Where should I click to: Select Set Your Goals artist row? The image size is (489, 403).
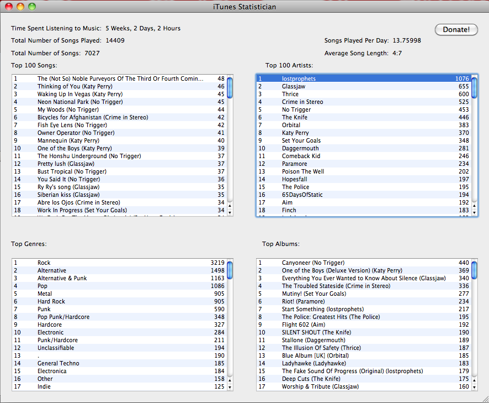coord(364,140)
